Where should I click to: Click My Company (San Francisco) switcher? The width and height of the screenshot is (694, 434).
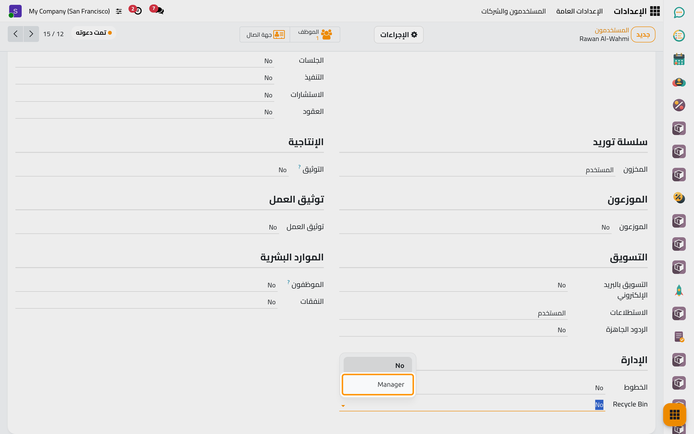tap(69, 11)
